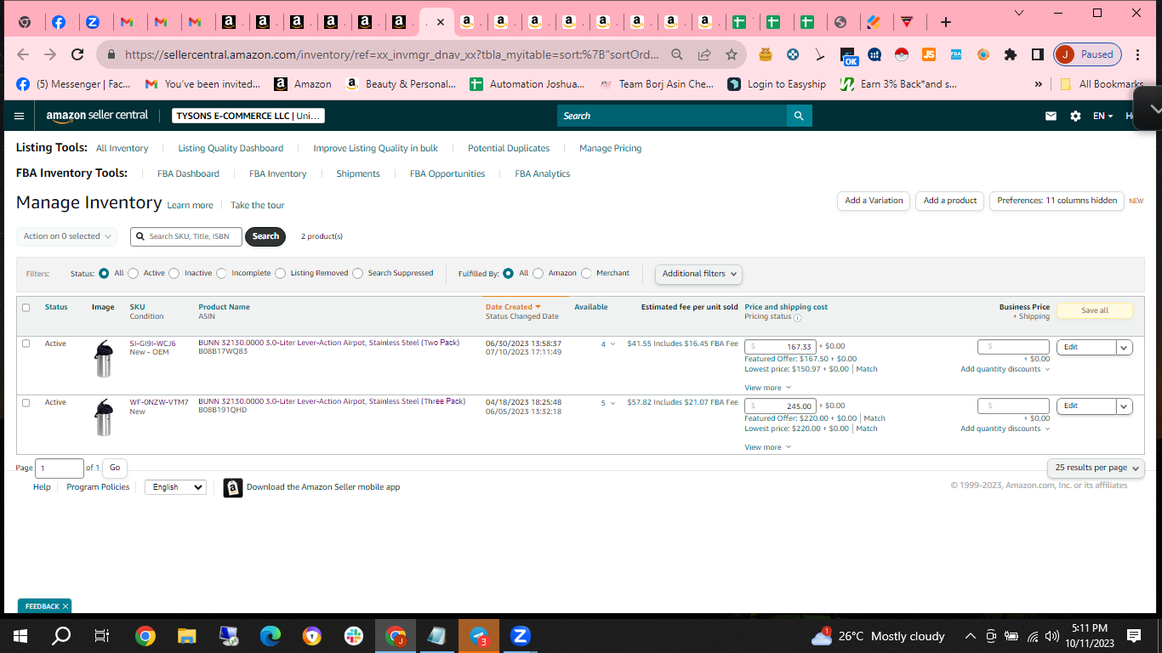Viewport: 1162px width, 653px height.
Task: Click the Add a product button
Action: pos(950,201)
